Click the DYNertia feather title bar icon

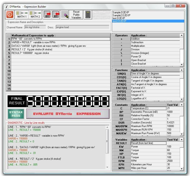[7, 7]
